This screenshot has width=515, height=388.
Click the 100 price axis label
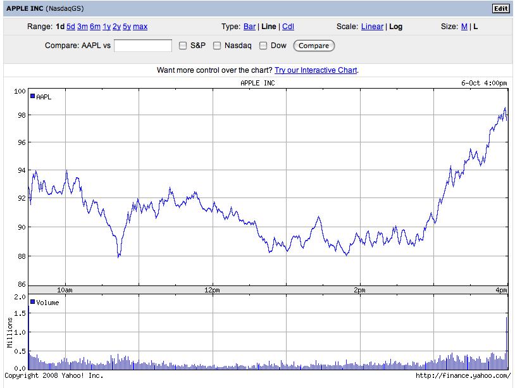20,91
